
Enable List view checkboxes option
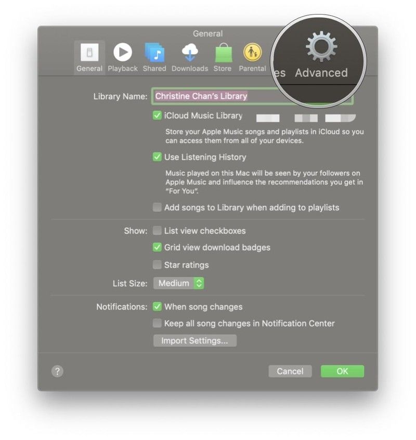[x=157, y=231]
